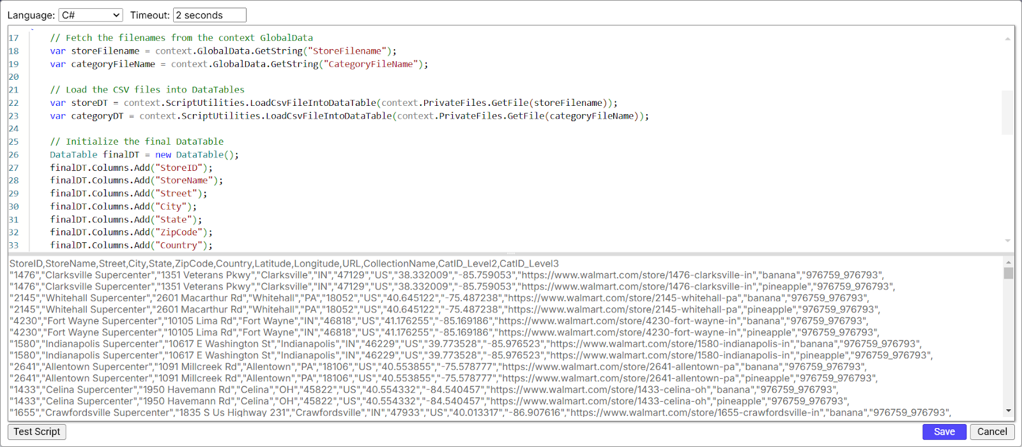Click the code editor's scroll up arrow
The height and width of the screenshot is (447, 1022).
pos(1008,39)
